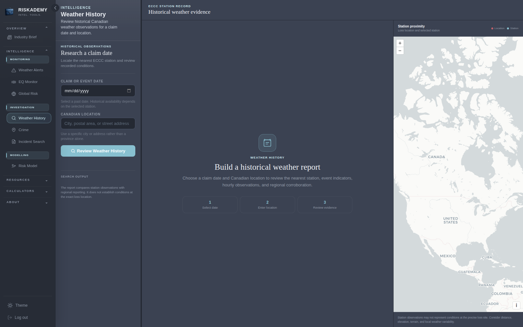Click the Panama label on the map

(x=486, y=285)
